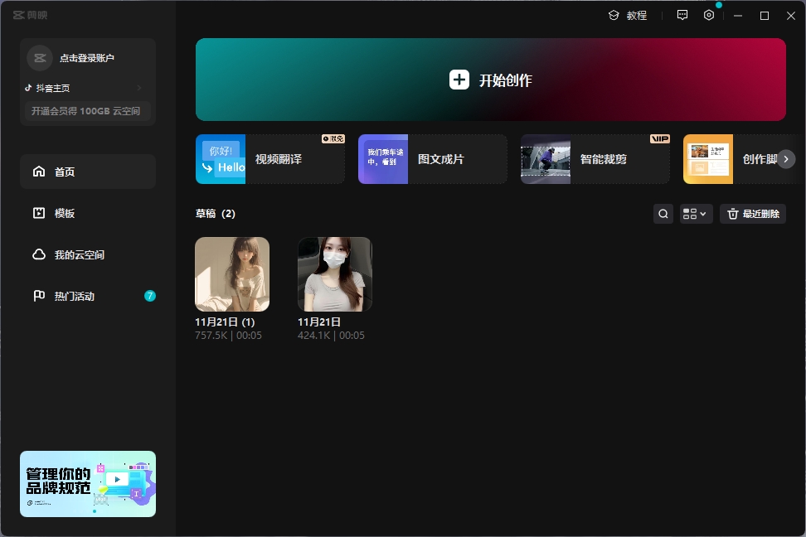View 热门活动 hot activities
The width and height of the screenshot is (806, 537).
[87, 296]
